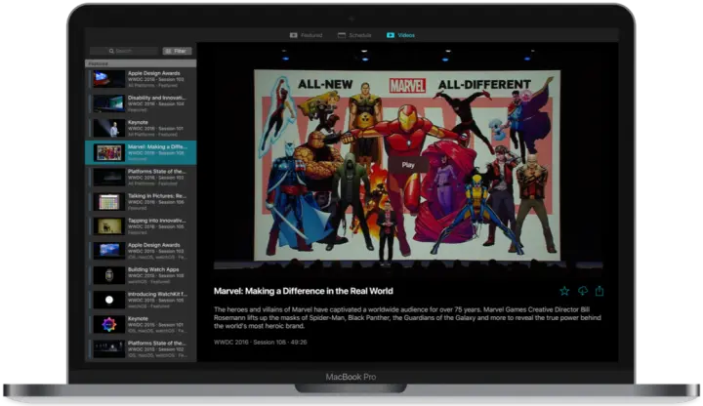Viewport: 703px width, 406px height.
Task: Open the WWDC 2016 Keynote with presenter thumbnail
Action: 141,128
